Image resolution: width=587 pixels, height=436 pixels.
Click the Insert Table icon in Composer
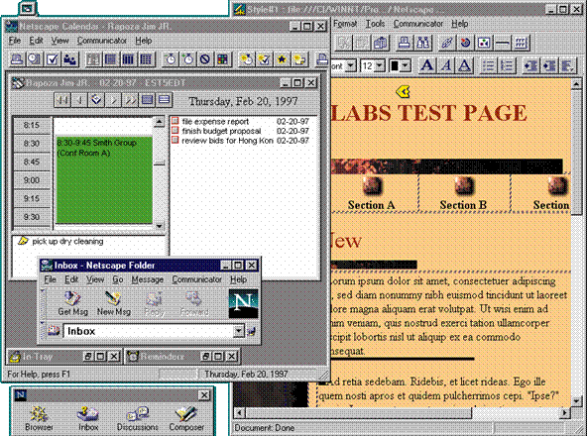521,43
